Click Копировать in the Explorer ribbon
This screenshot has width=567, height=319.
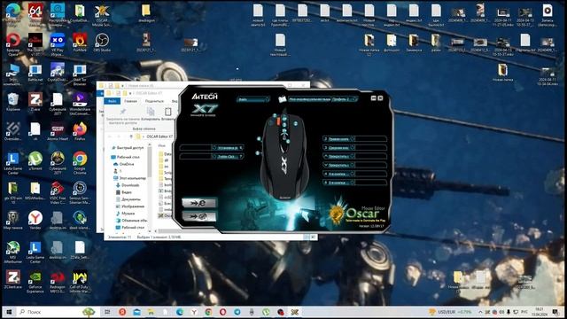tap(151, 114)
